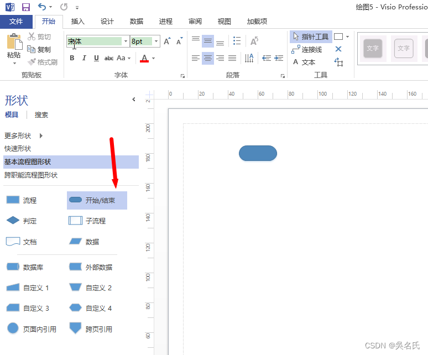Increase font size with the larger A icon

(167, 41)
